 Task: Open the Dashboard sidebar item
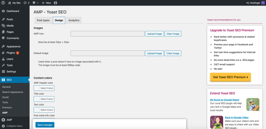click(13, 11)
